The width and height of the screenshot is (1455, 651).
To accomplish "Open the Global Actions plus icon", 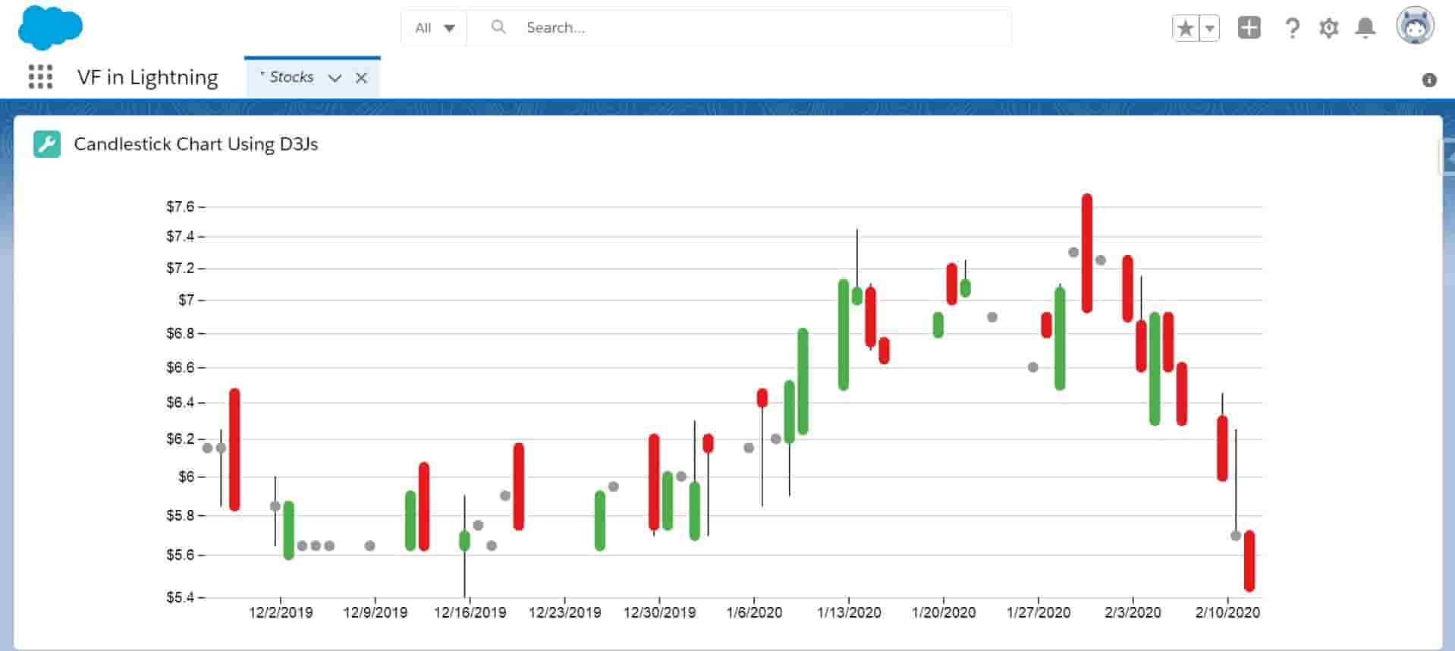I will (x=1249, y=28).
